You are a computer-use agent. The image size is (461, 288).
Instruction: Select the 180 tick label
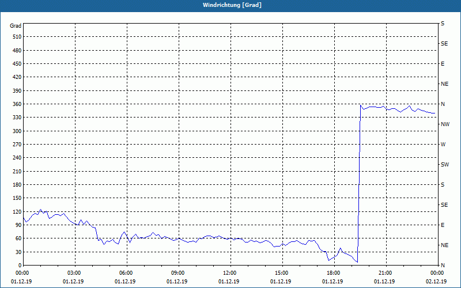click(x=17, y=184)
